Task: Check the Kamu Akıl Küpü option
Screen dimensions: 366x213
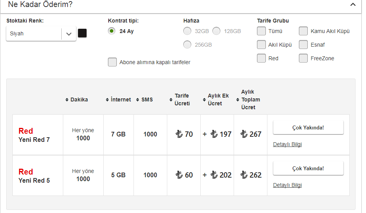Action: 304,31
